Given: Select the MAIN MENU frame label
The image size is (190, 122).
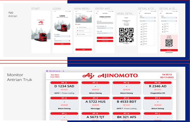Looking at the screenshot, I should pos(82,9).
